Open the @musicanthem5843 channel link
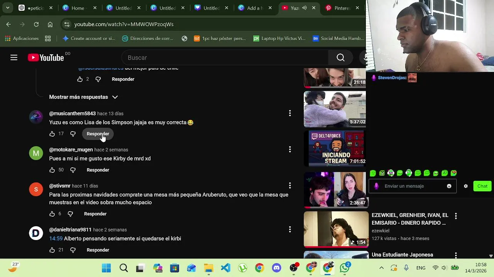This screenshot has height=277, width=494. coord(72,113)
